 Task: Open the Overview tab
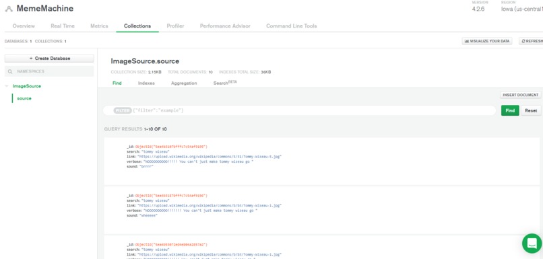[24, 26]
